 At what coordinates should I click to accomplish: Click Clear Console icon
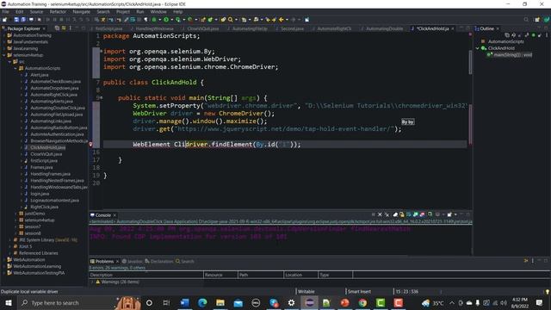[395, 214]
